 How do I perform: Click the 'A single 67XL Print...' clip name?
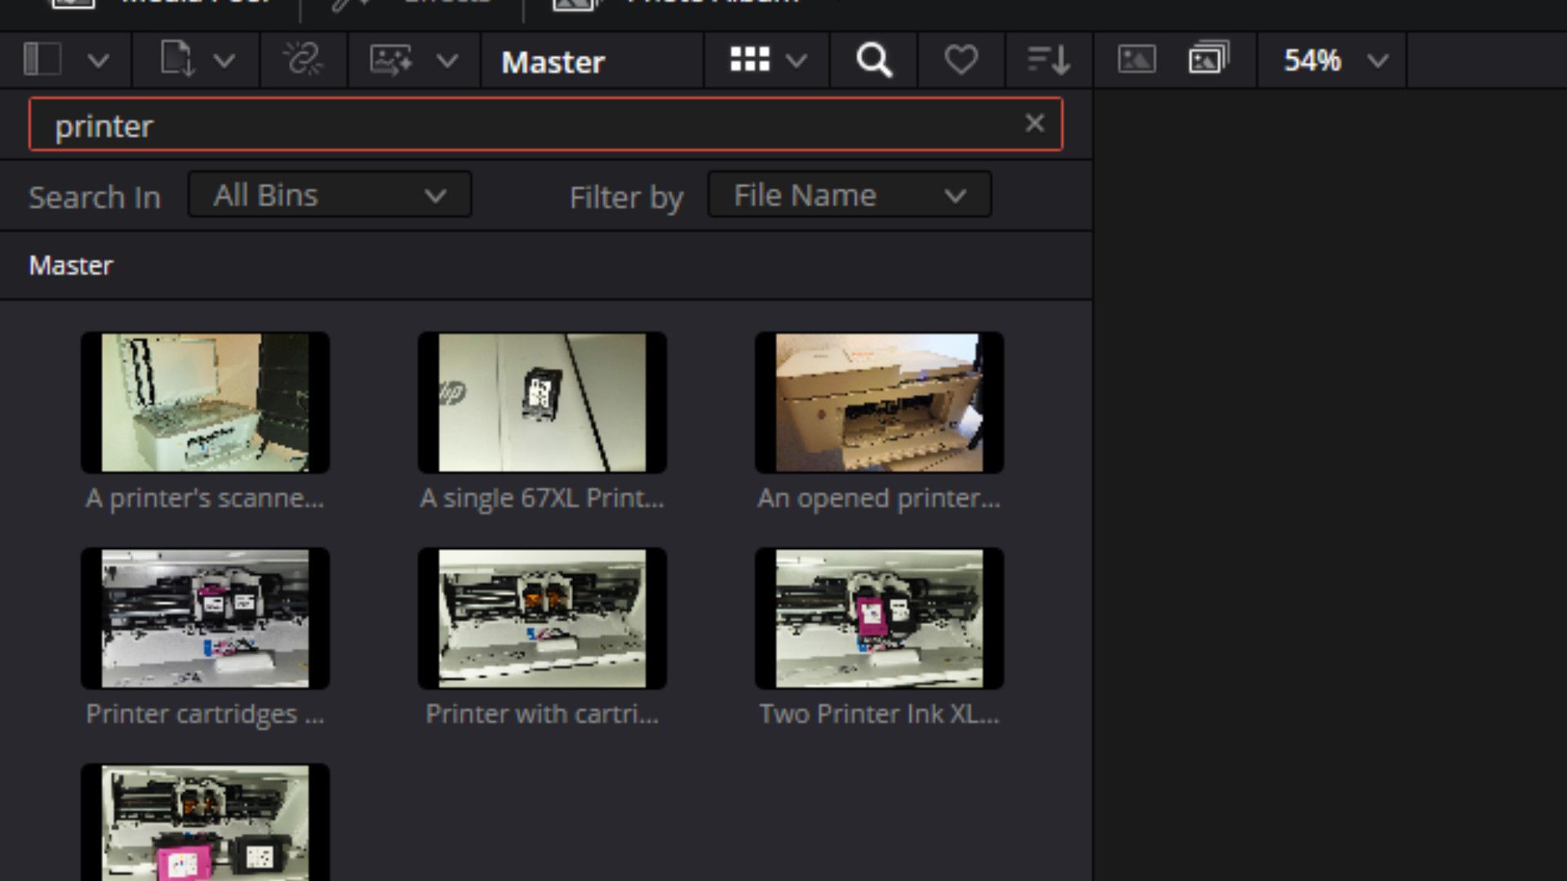point(542,498)
